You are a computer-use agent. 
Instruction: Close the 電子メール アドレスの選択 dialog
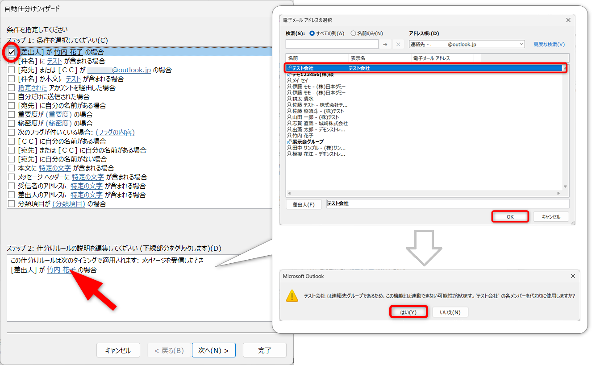[x=568, y=20]
